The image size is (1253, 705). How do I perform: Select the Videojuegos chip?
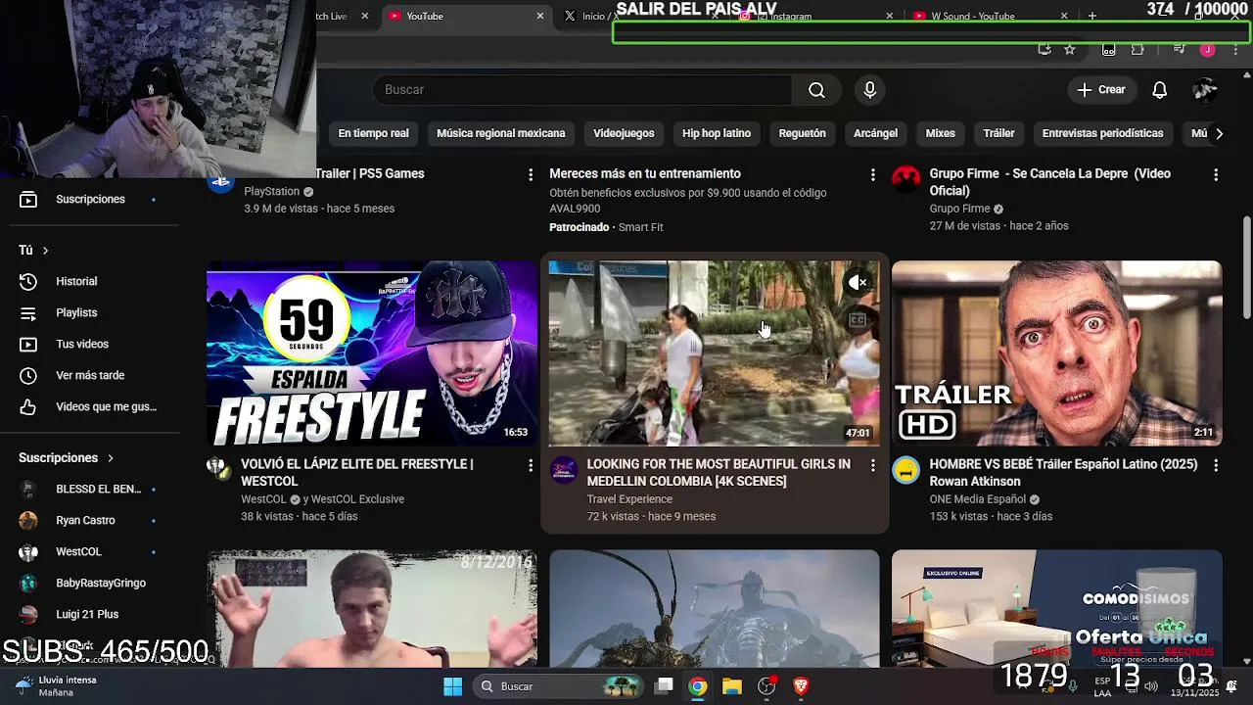(624, 133)
